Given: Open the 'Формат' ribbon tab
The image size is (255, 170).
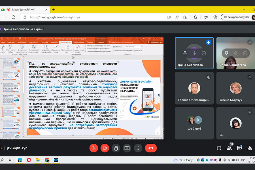Looking at the screenshot, I should 101,42.
